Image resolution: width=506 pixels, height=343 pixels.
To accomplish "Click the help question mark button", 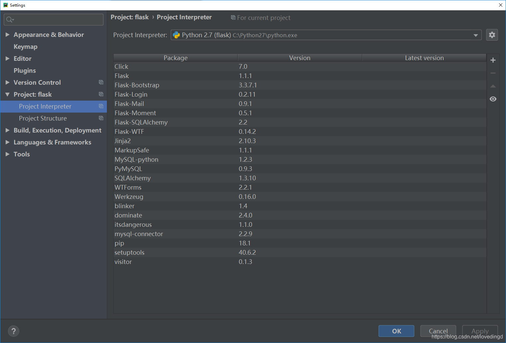I will tap(14, 331).
